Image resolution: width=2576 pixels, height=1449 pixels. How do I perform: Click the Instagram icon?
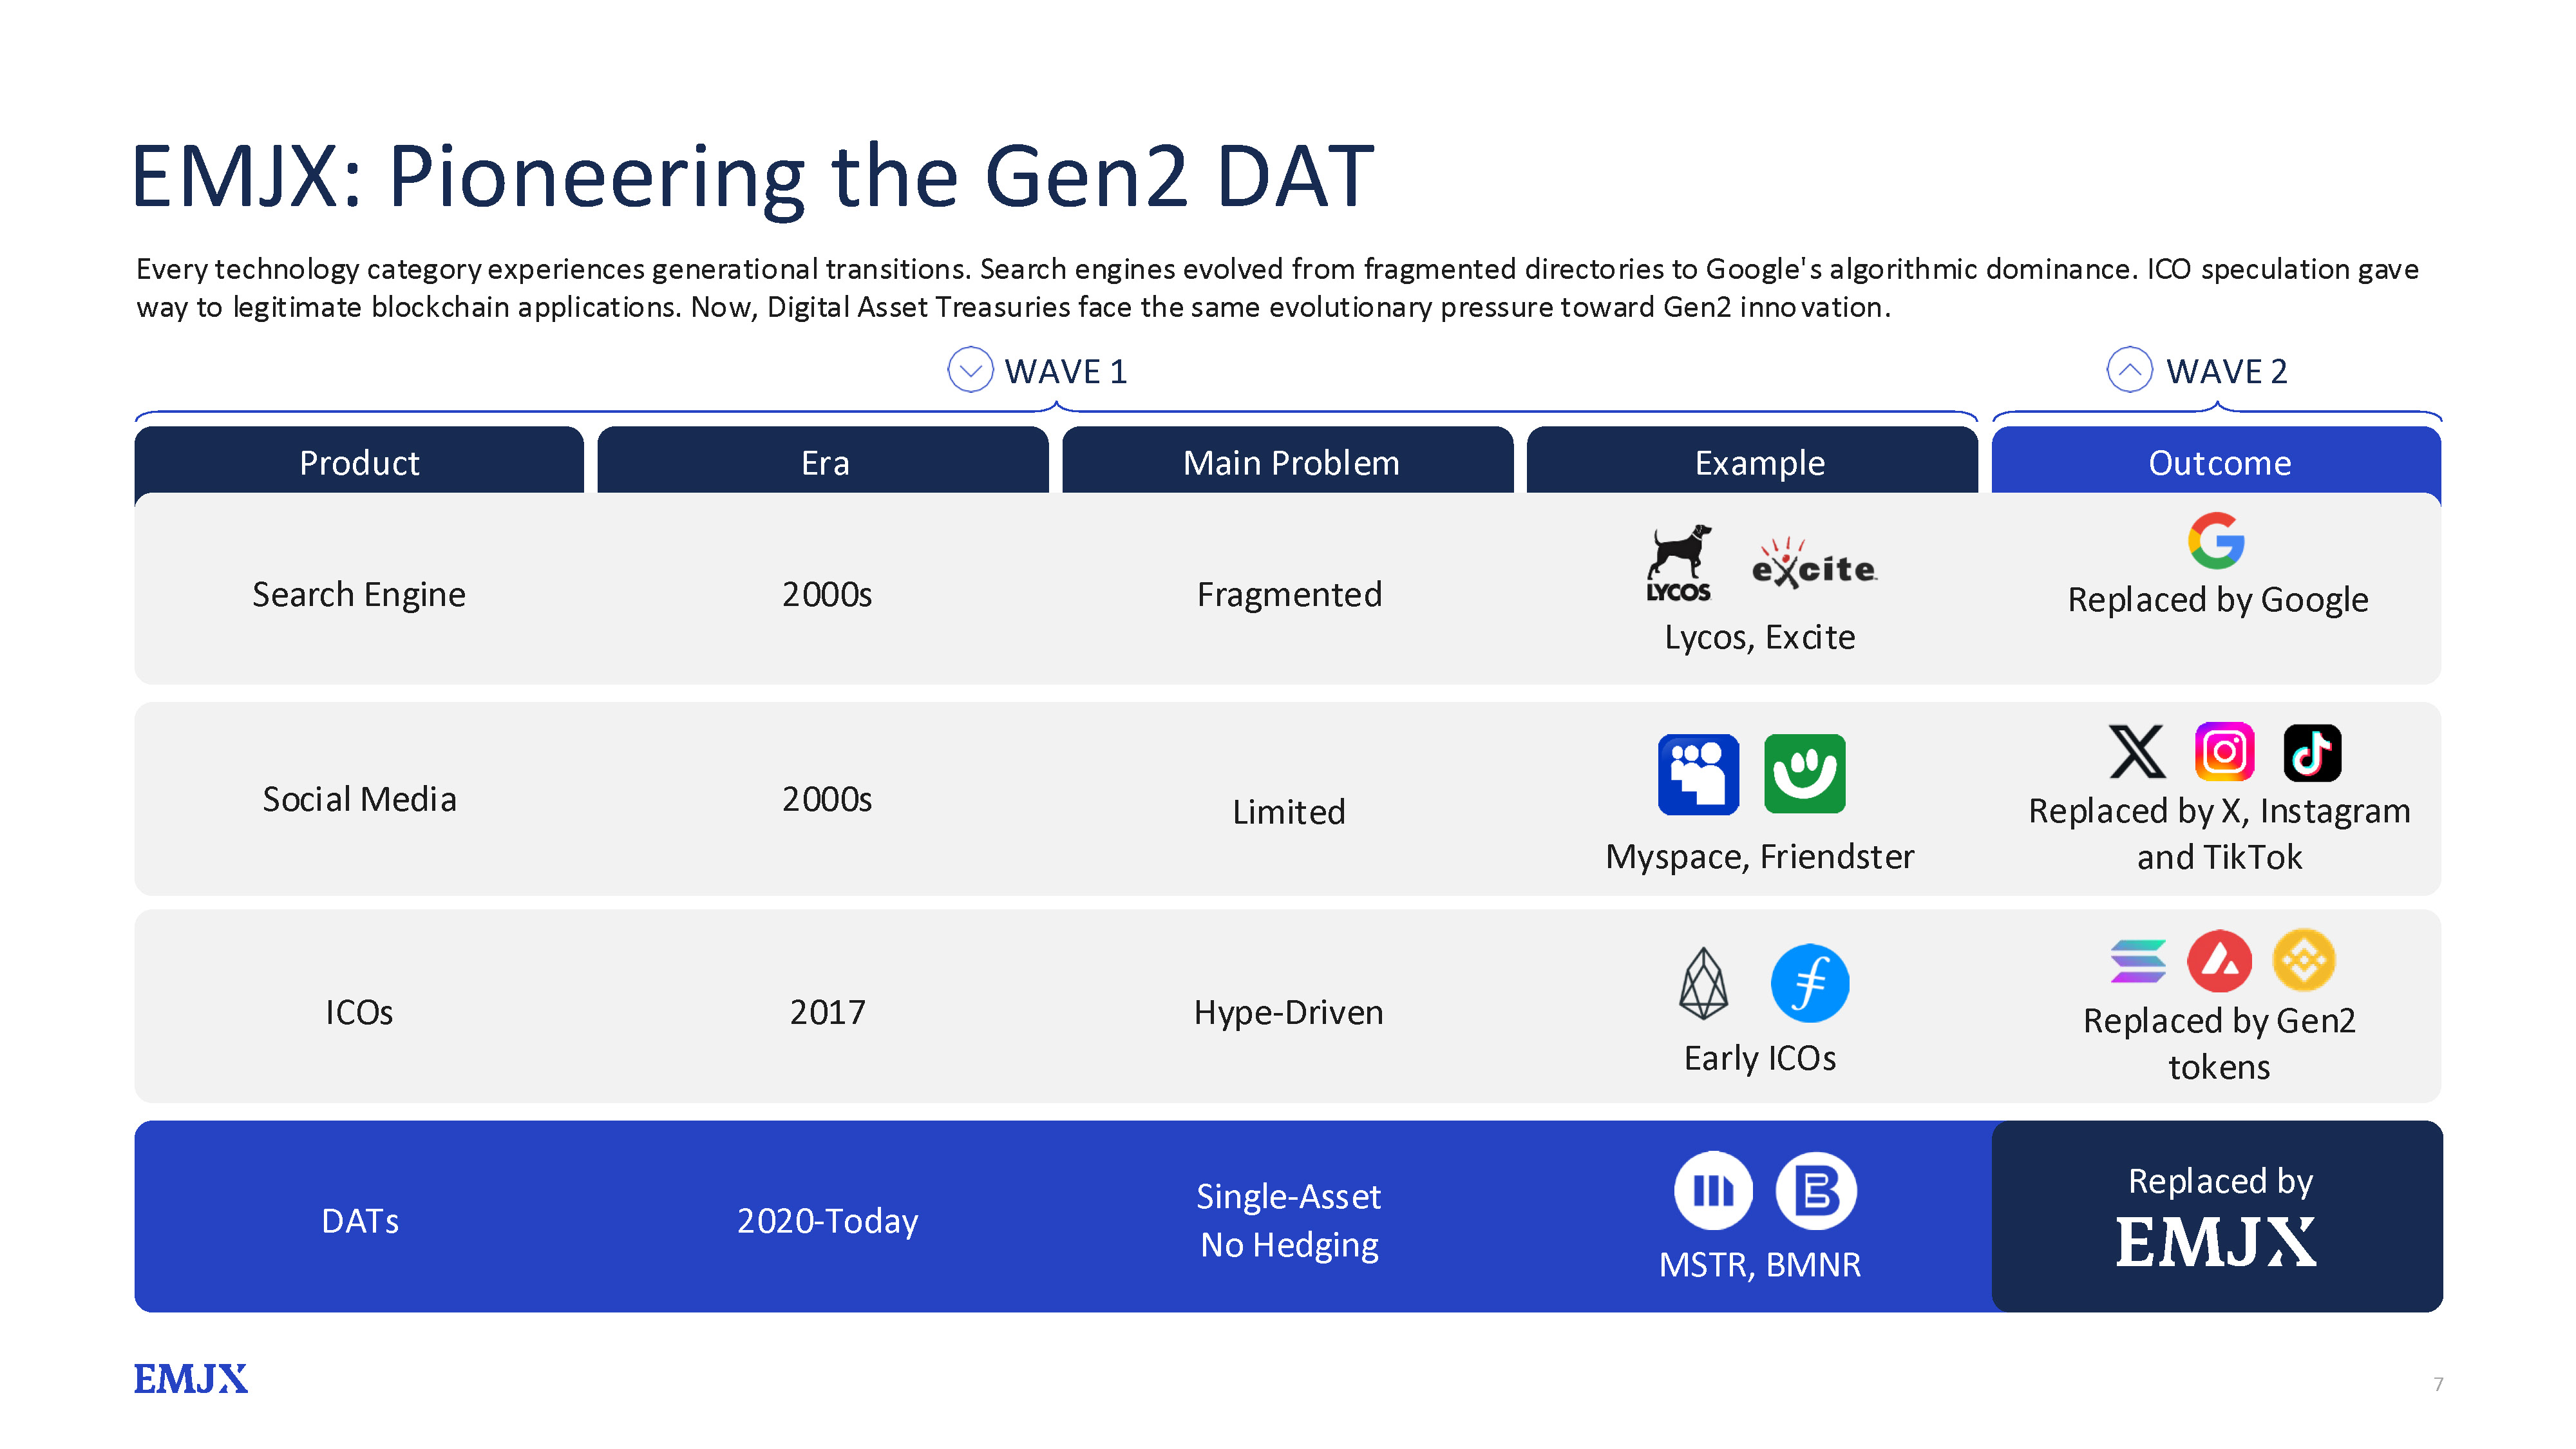tap(2224, 752)
